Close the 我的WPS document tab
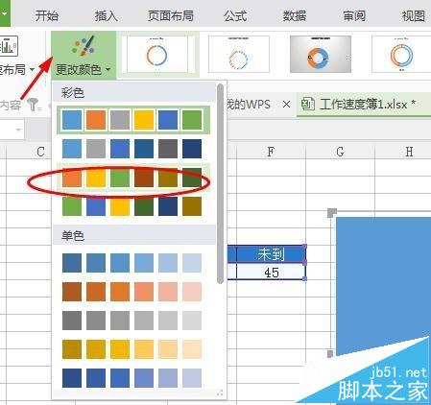The width and height of the screenshot is (431, 405). pos(287,105)
